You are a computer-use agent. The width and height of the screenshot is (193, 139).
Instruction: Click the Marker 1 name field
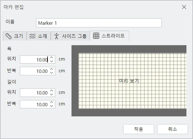click(x=99, y=23)
